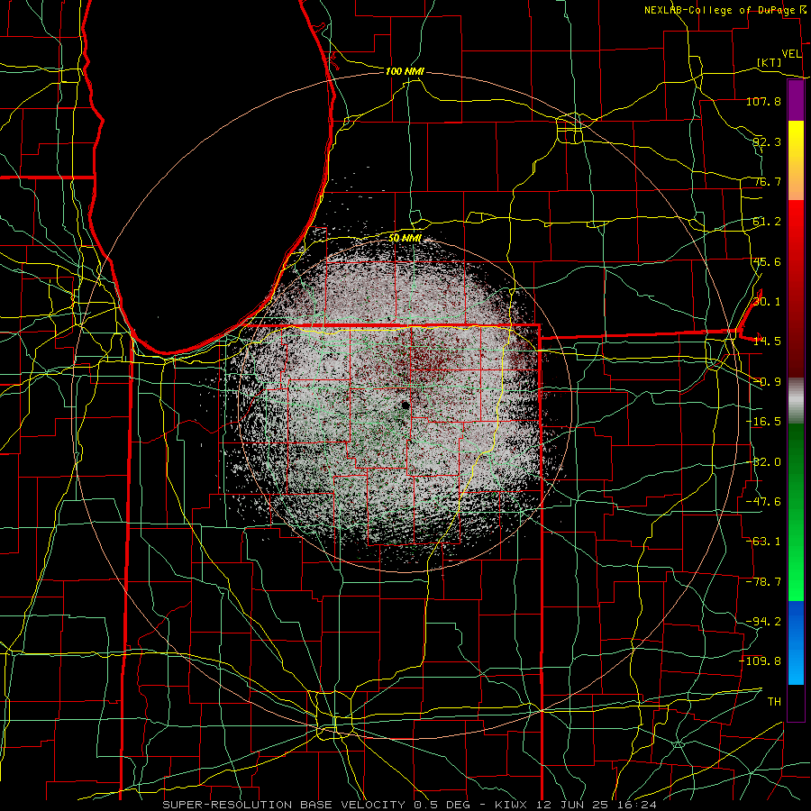Select the purple segment of the color bar
Image resolution: width=811 pixels, height=811 pixels.
[796, 100]
